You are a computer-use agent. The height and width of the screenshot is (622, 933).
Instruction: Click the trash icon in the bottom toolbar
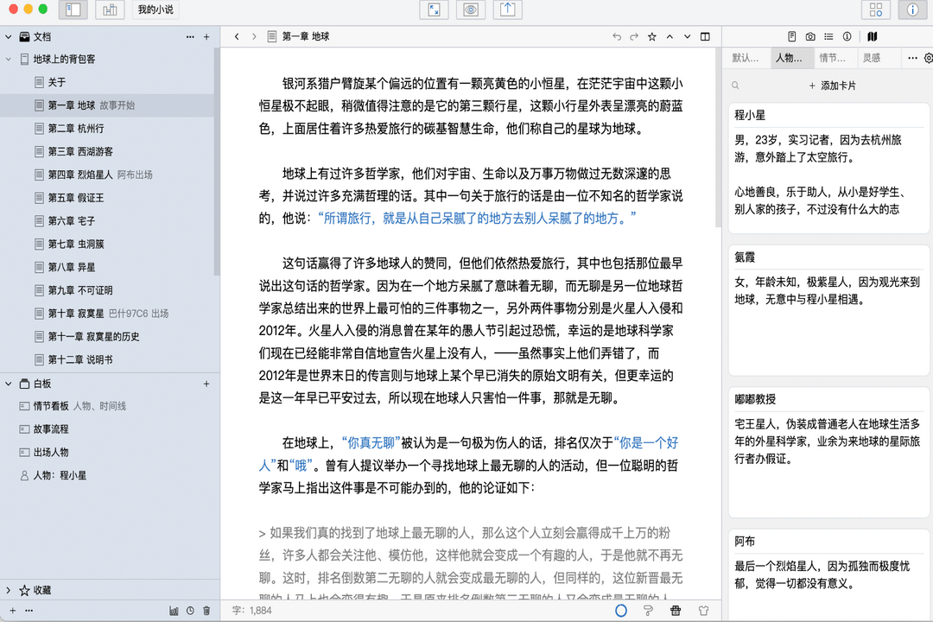click(x=206, y=610)
